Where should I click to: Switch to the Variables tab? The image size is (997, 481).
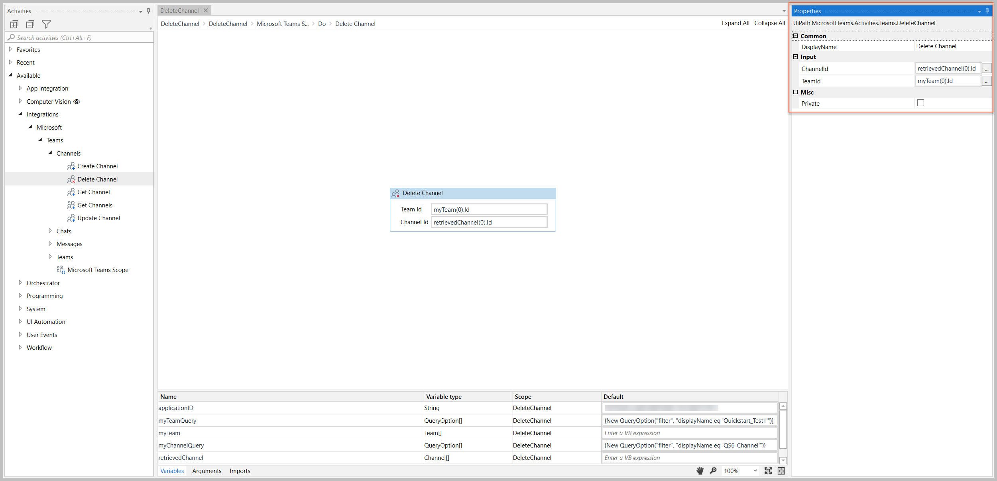click(172, 471)
